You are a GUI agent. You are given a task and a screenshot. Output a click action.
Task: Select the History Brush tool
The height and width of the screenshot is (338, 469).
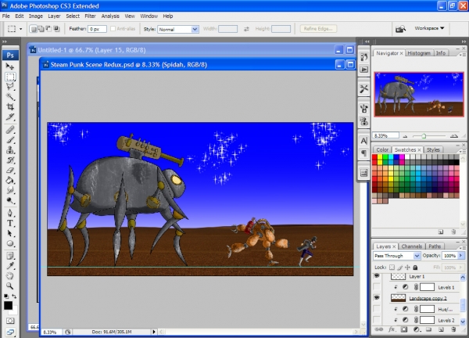pos(10,160)
